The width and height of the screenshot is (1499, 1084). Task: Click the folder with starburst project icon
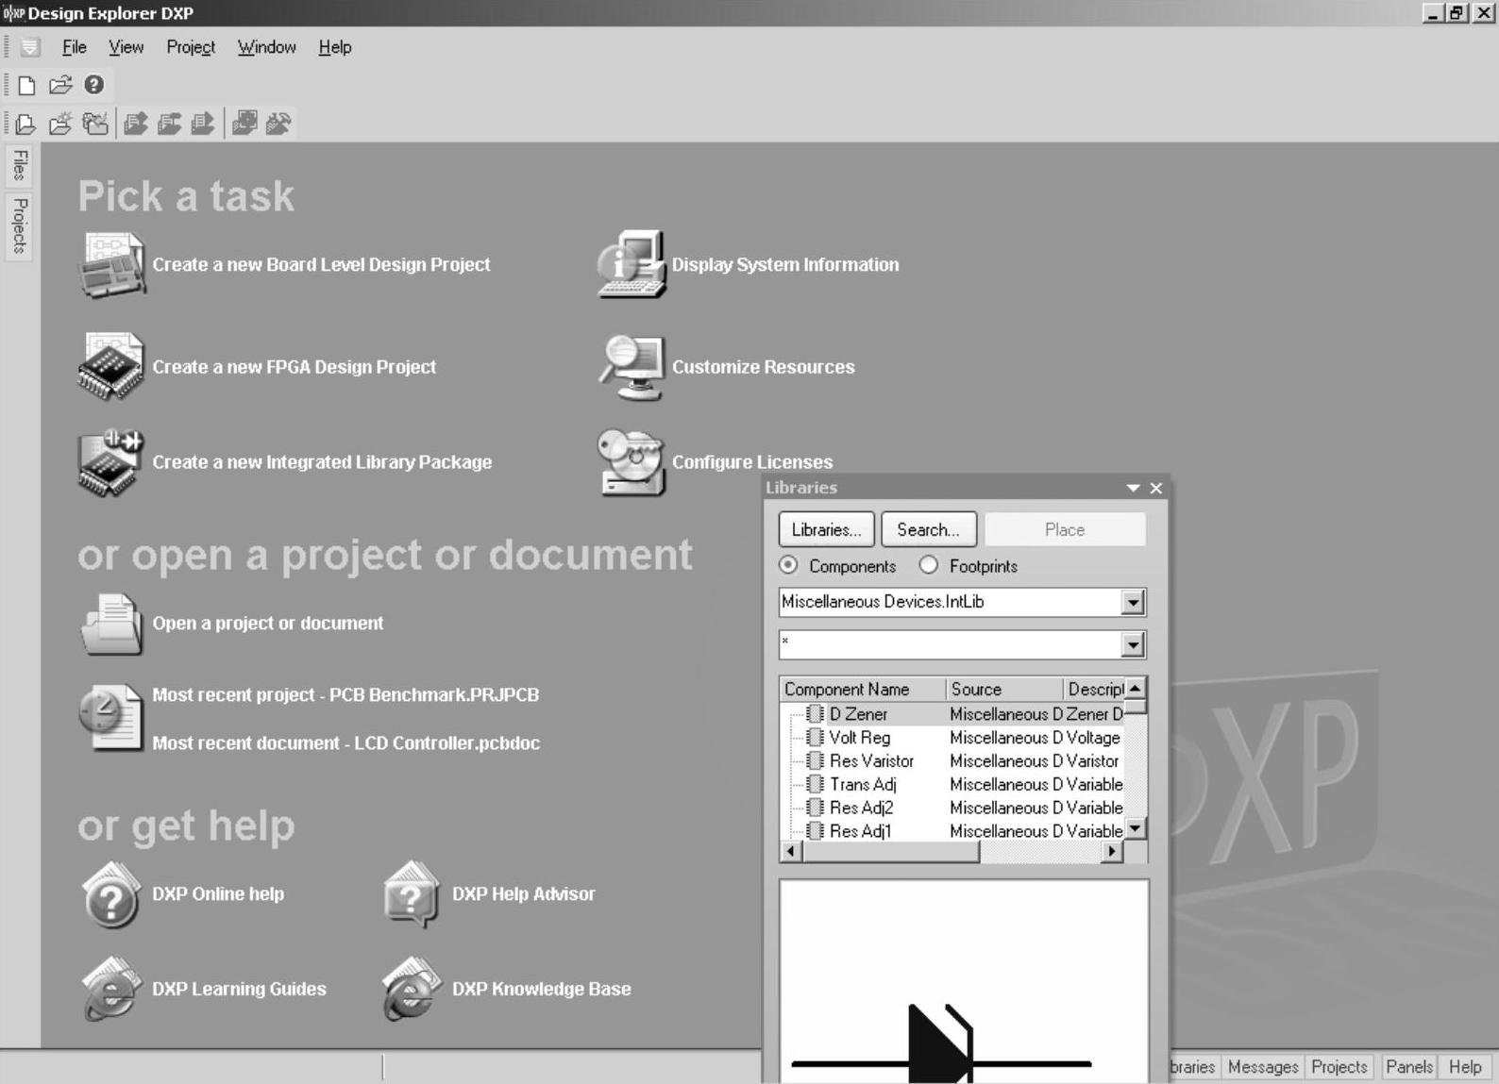click(60, 124)
